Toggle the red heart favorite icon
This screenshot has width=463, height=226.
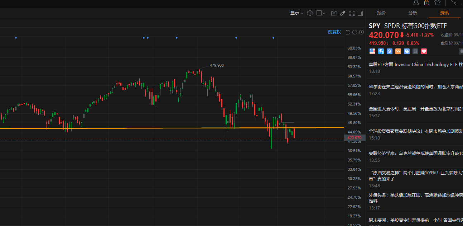tap(424, 51)
